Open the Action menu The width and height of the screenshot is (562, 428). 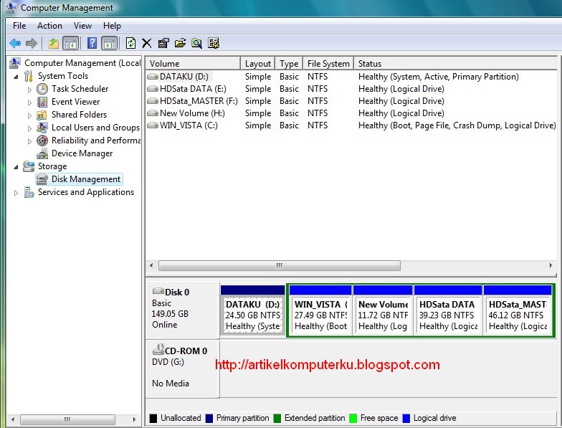point(50,26)
